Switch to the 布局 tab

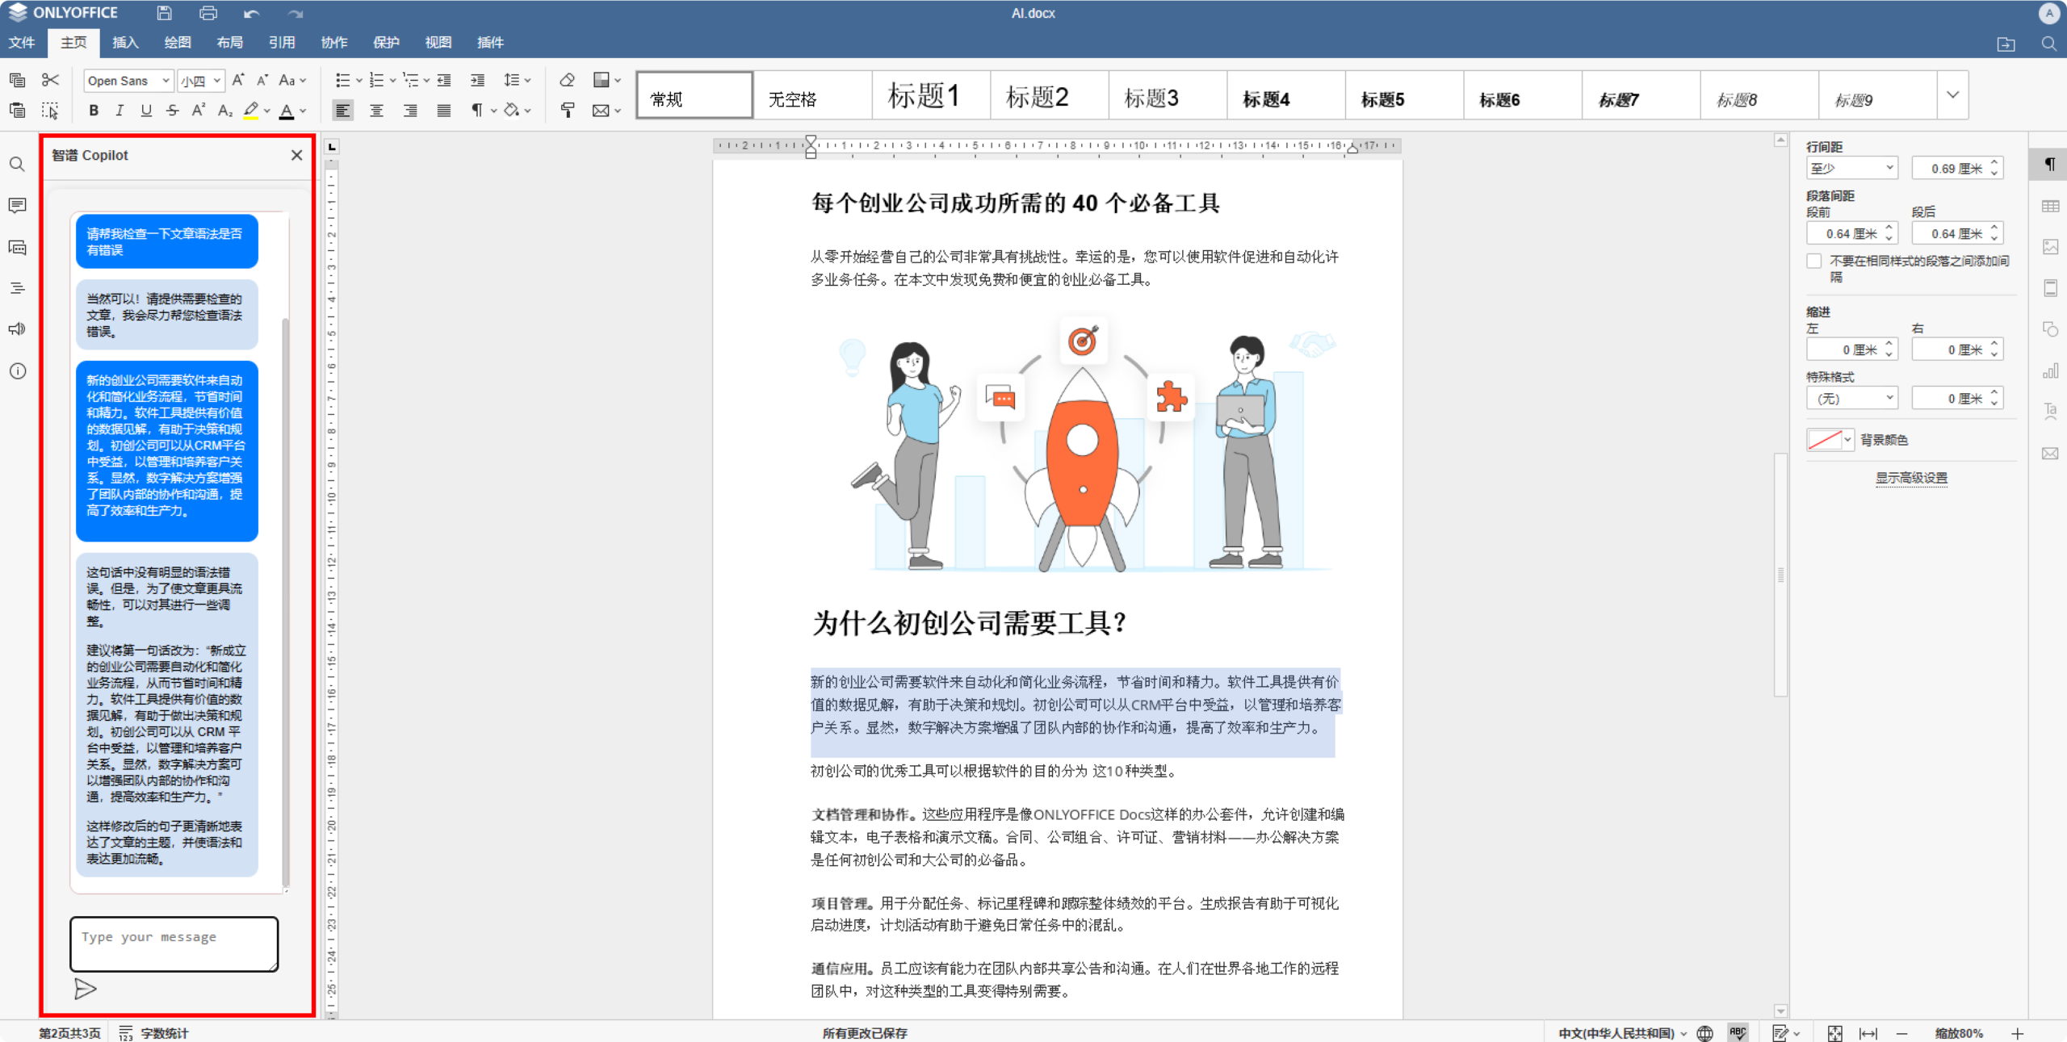point(229,43)
